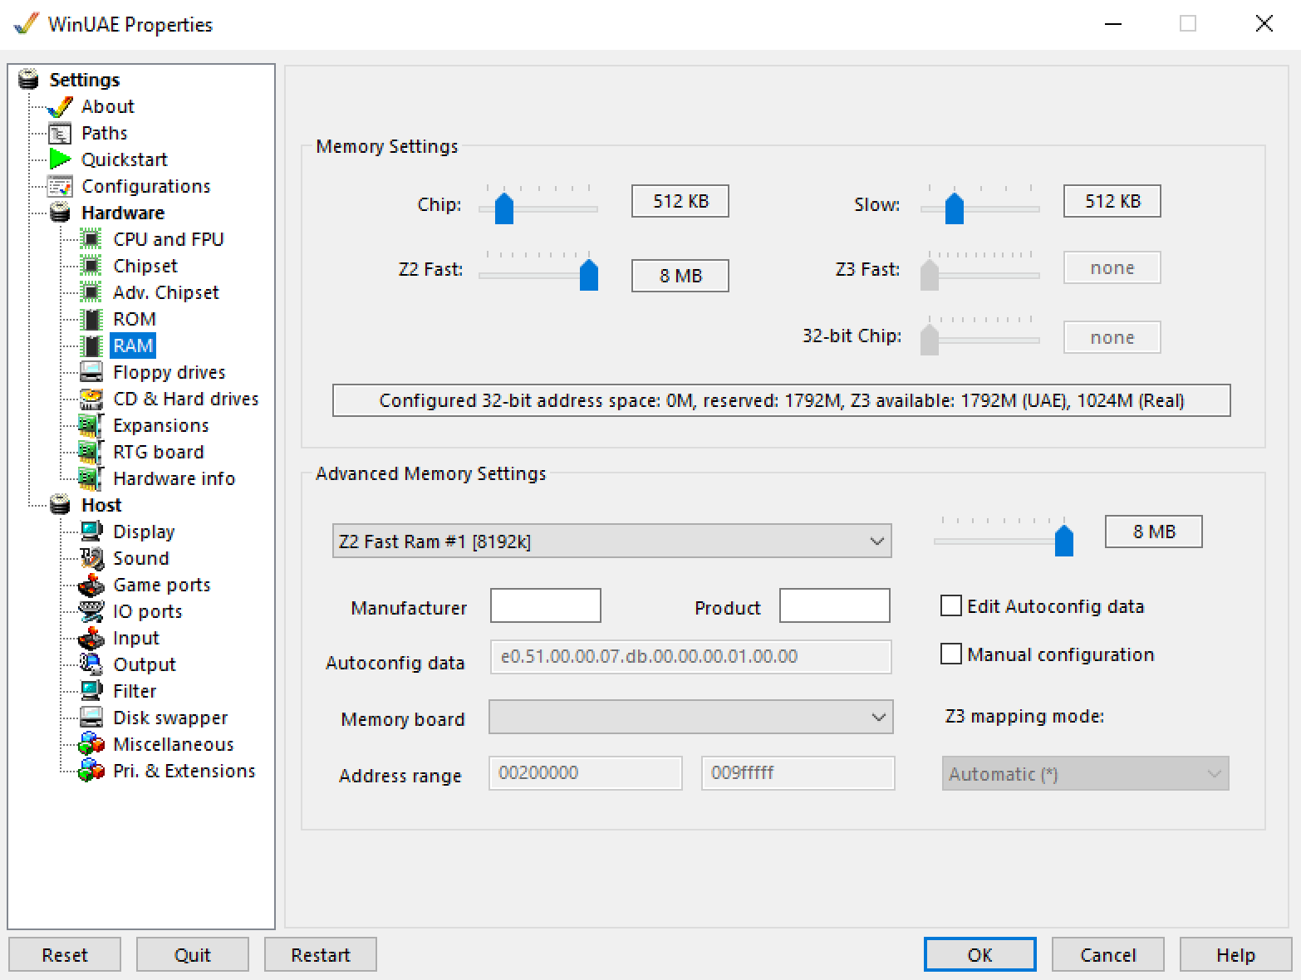Switch to the Sound settings page
Viewport: 1301px width, 980px height.
[141, 558]
